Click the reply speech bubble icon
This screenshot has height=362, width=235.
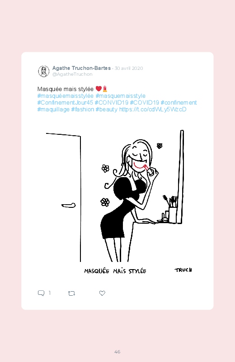[41, 293]
